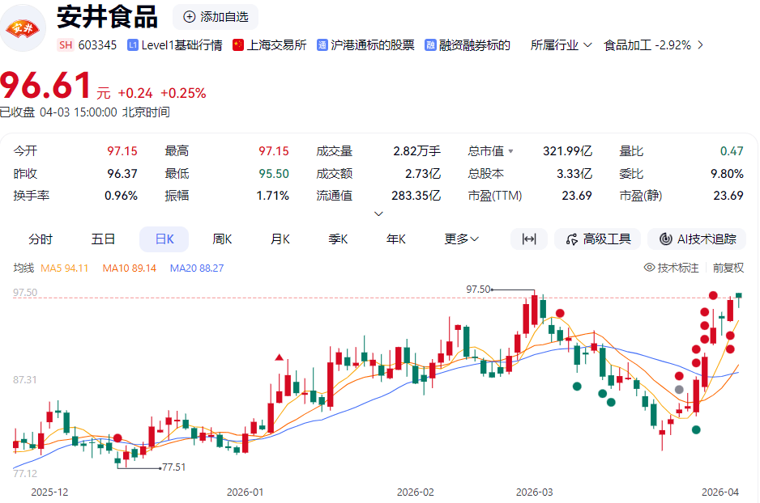This screenshot has width=760, height=503.
Task: Open the 所属行业 industry dropdown
Action: click(557, 45)
